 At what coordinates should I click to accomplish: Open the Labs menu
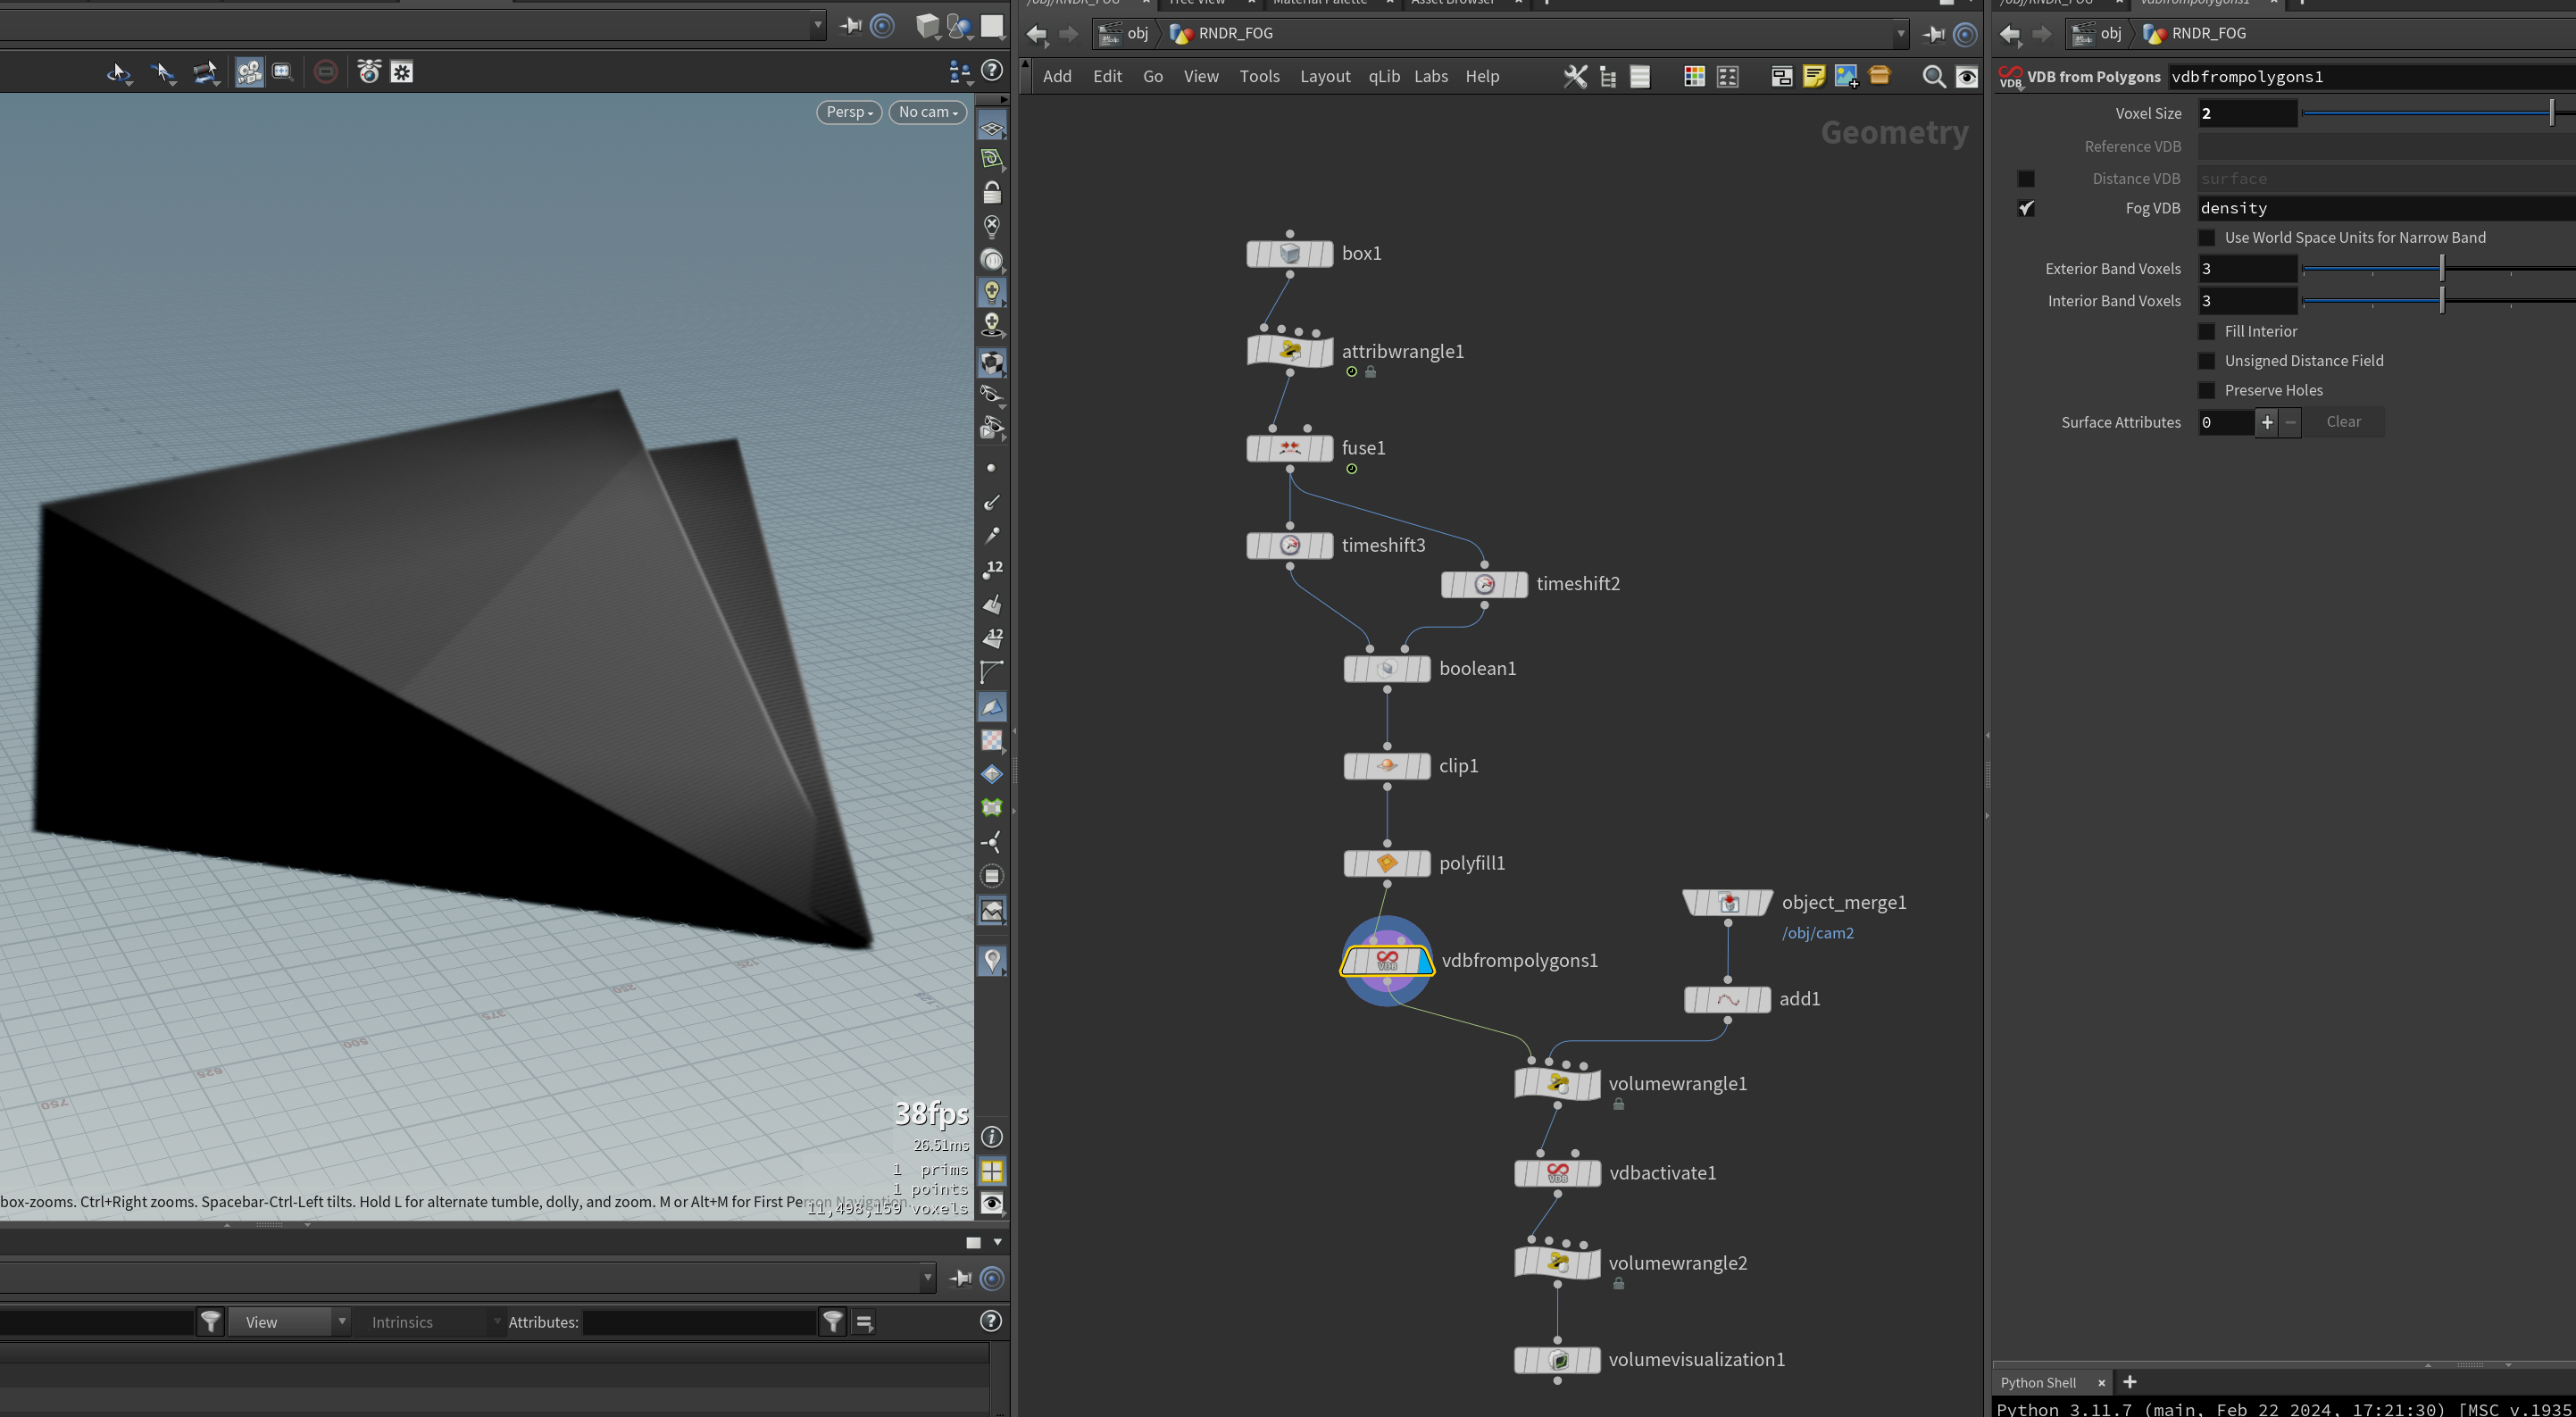[1431, 77]
